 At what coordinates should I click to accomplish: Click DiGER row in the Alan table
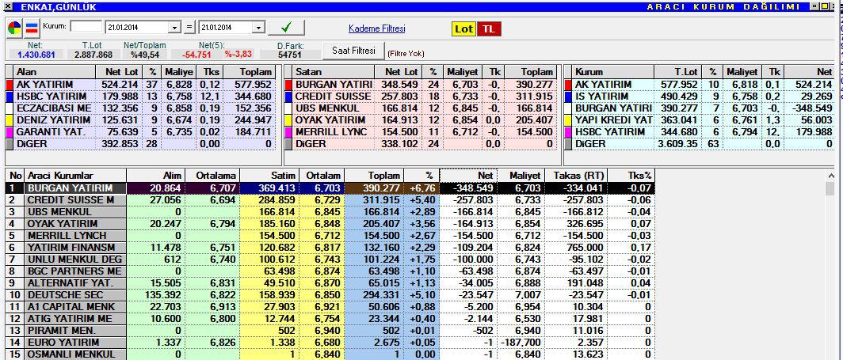tap(141, 144)
